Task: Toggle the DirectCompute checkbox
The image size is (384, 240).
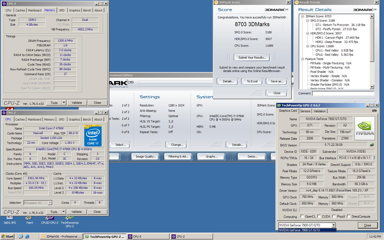Action: pyautogui.click(x=348, y=217)
